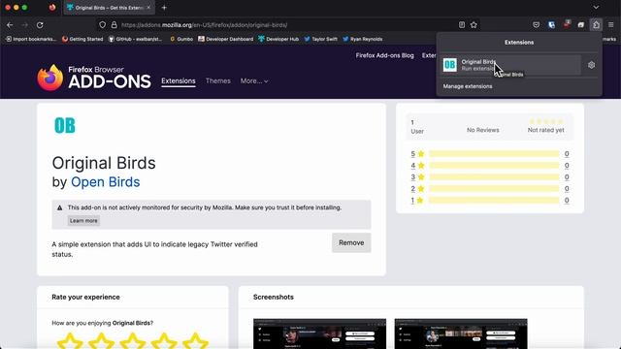
Task: Choose Manage extensions in panel
Action: pos(468,86)
